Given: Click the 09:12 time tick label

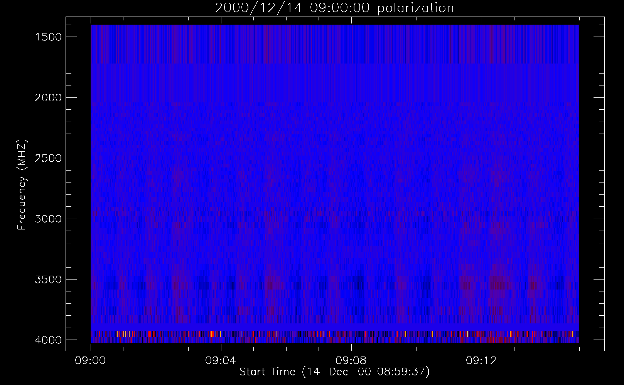Looking at the screenshot, I should (x=482, y=361).
